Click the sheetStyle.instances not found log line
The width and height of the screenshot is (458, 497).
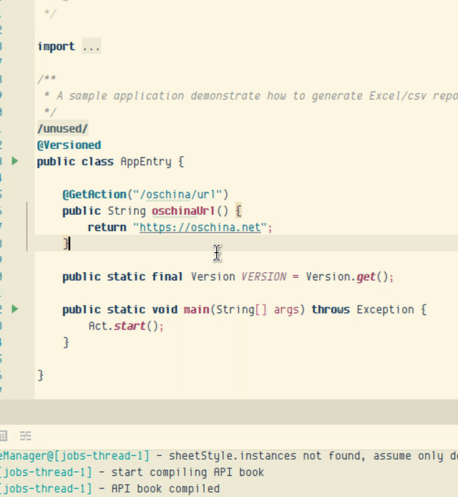[x=229, y=455]
